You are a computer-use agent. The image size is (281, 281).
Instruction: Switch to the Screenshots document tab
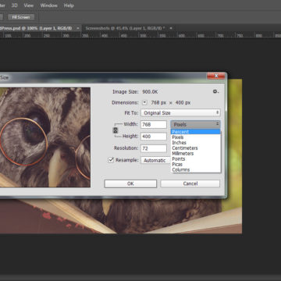126,28
